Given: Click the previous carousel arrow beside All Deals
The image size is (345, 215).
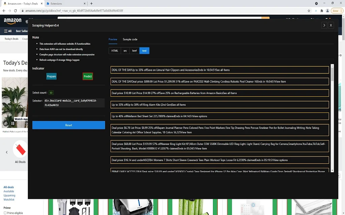Looking at the screenshot, I should [7, 152].
